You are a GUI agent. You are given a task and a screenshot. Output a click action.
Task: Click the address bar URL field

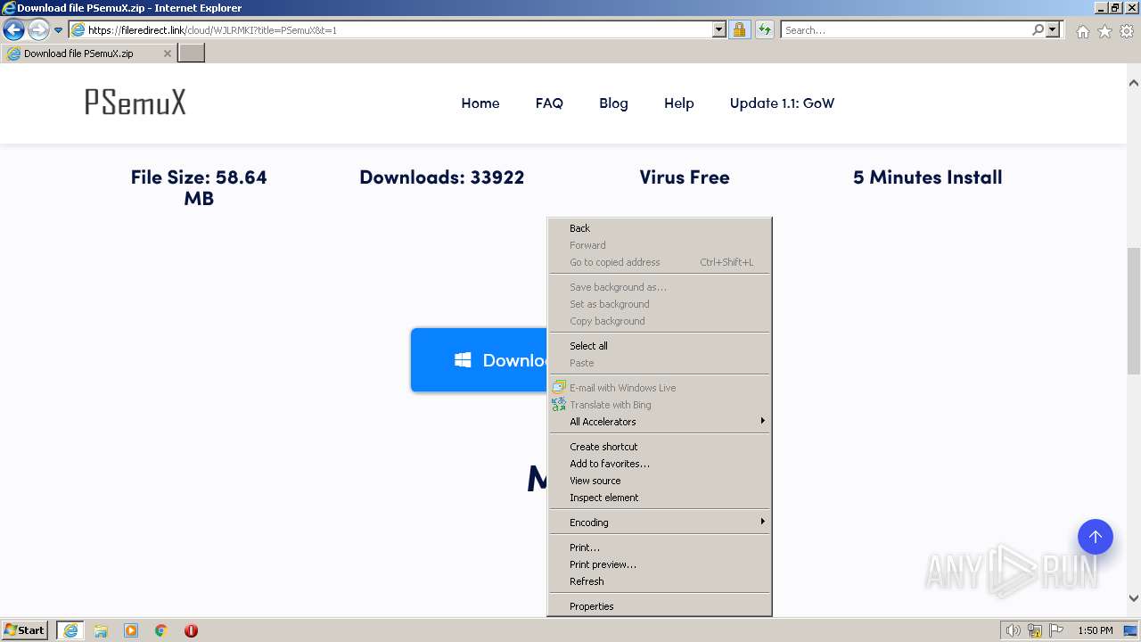(398, 29)
